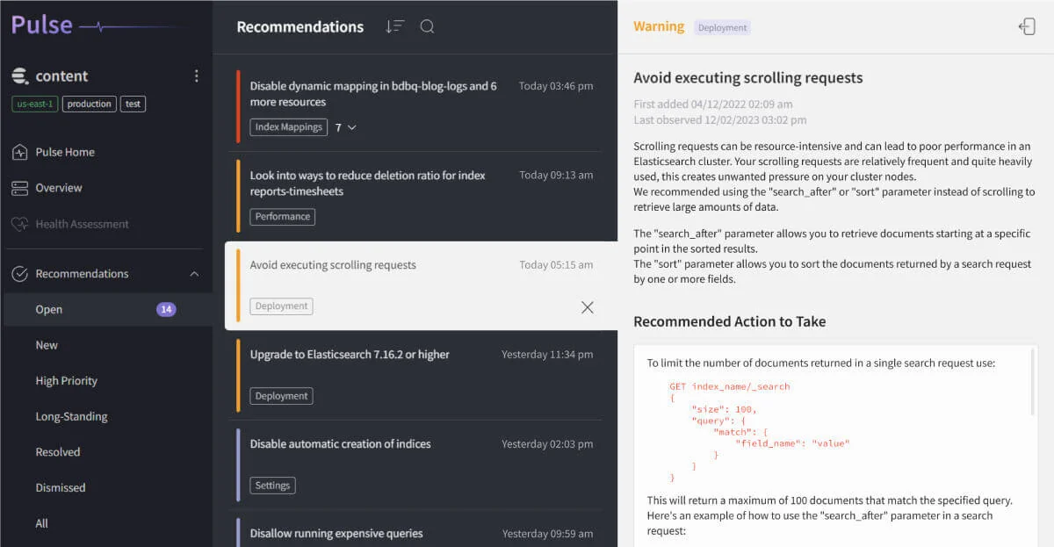The image size is (1054, 547).
Task: Show Long-Standing recommendations
Action: [71, 416]
